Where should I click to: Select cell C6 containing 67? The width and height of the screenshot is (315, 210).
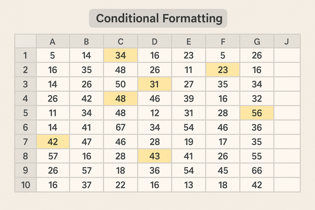click(121, 127)
